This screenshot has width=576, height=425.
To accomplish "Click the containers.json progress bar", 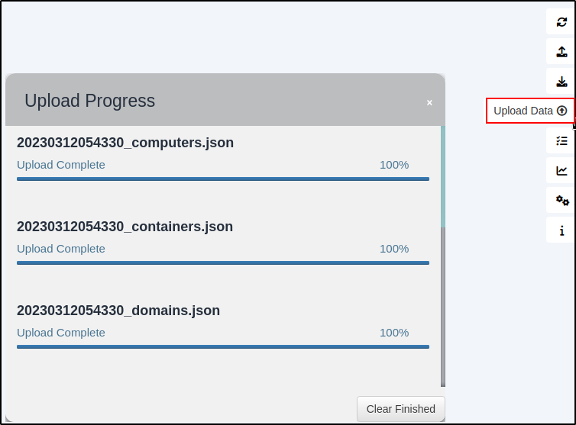I will pos(223,262).
